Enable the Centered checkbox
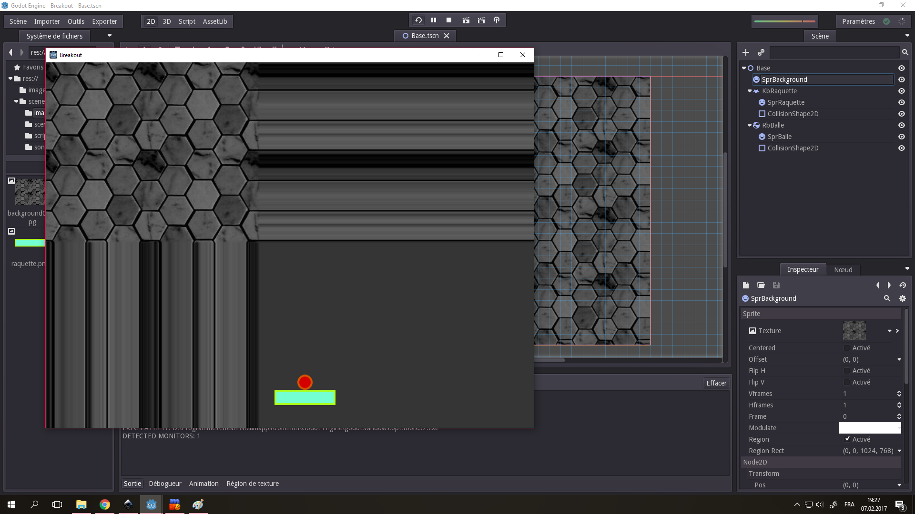The width and height of the screenshot is (915, 514). 847,348
